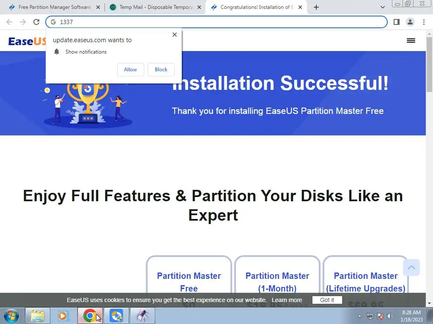This screenshot has width=433, height=324.
Task: Close the notification permission popup
Action: [175, 35]
